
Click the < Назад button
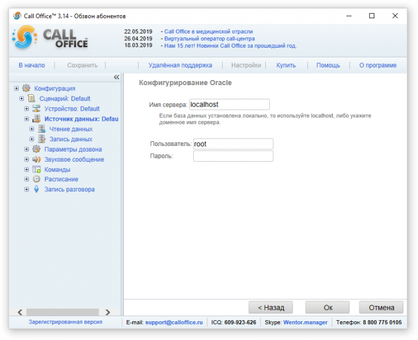270,308
